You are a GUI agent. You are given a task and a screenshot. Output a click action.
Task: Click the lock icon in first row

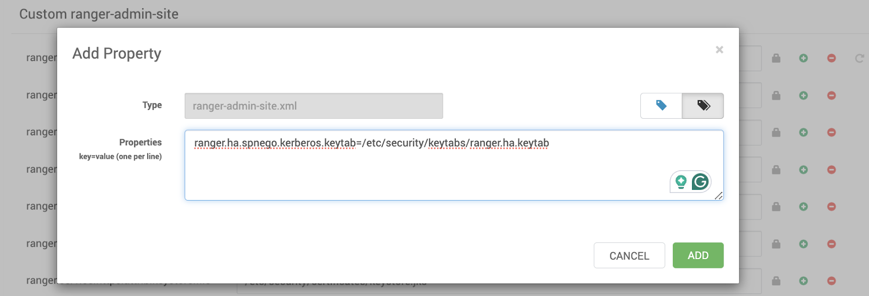click(776, 58)
